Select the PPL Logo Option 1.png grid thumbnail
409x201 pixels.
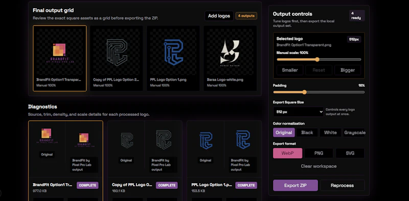click(173, 58)
